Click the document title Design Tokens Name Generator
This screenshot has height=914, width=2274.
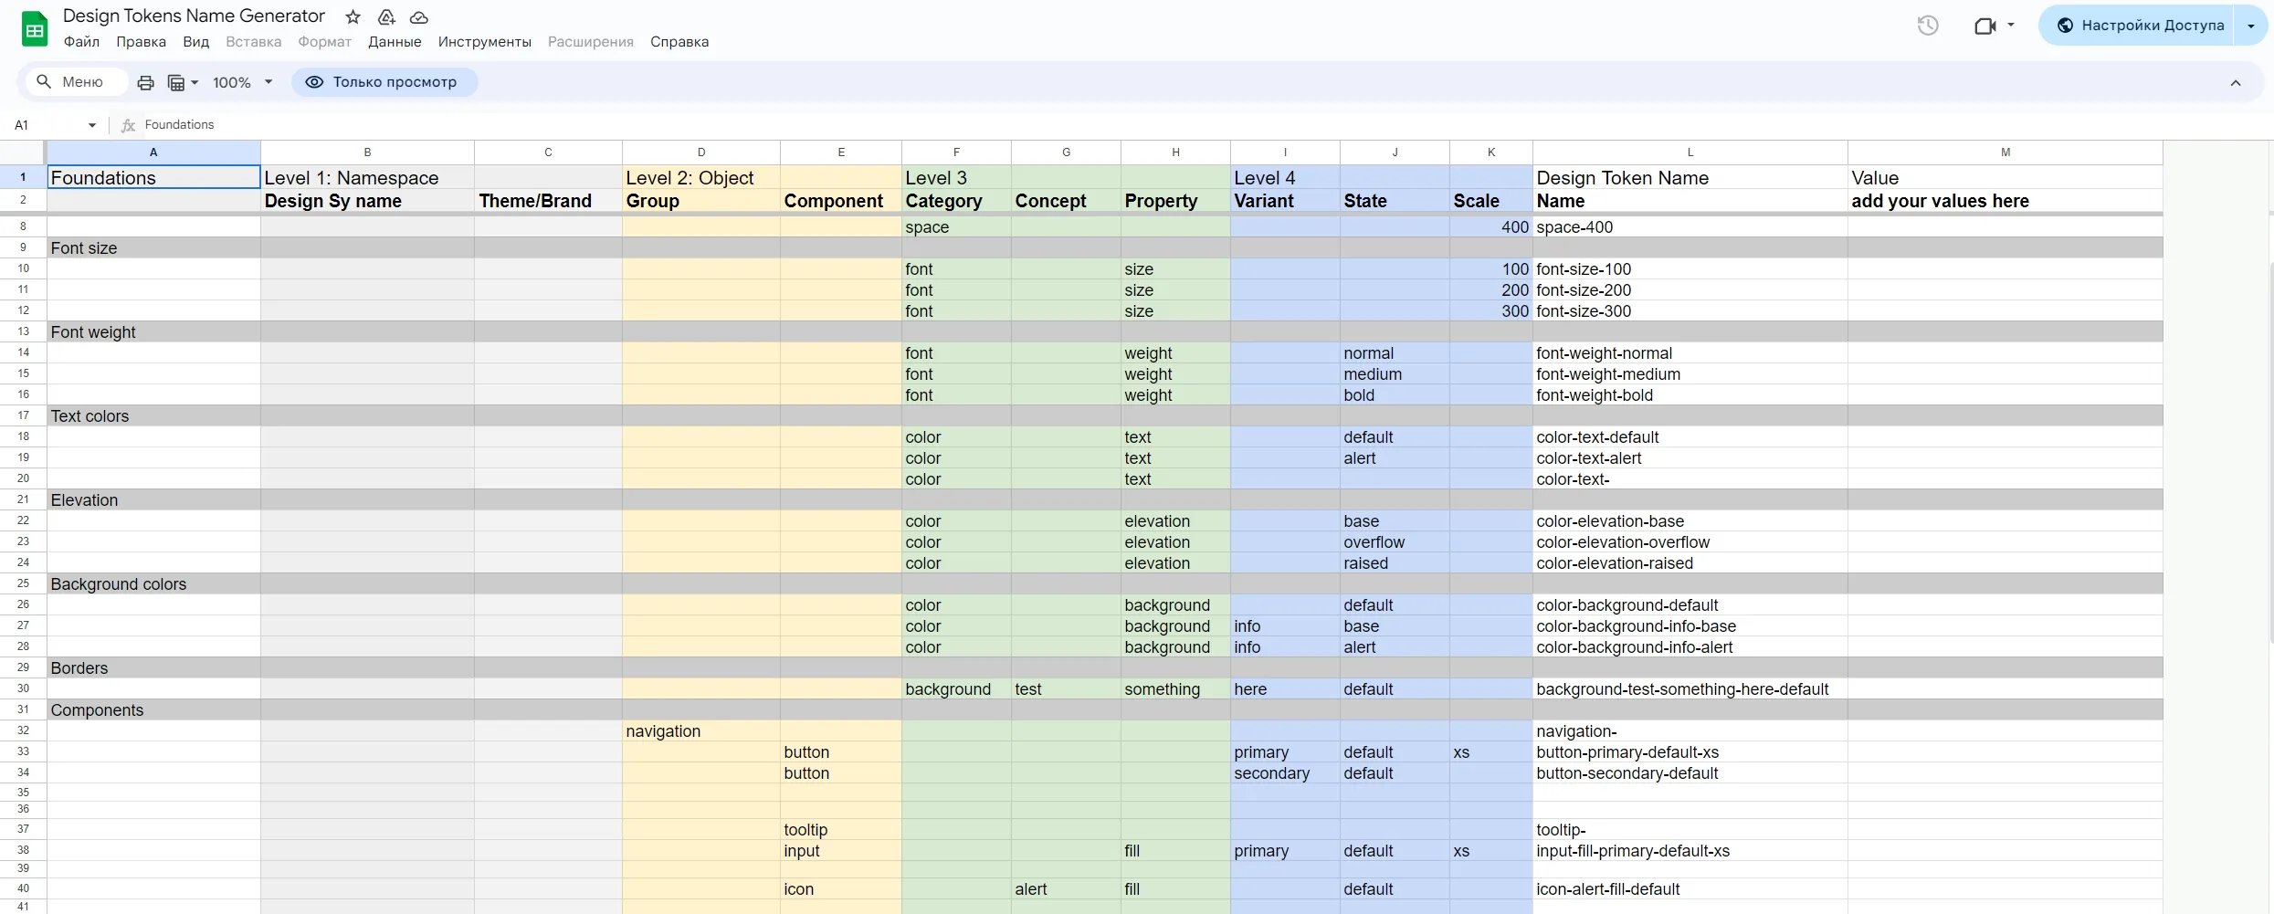(x=194, y=16)
